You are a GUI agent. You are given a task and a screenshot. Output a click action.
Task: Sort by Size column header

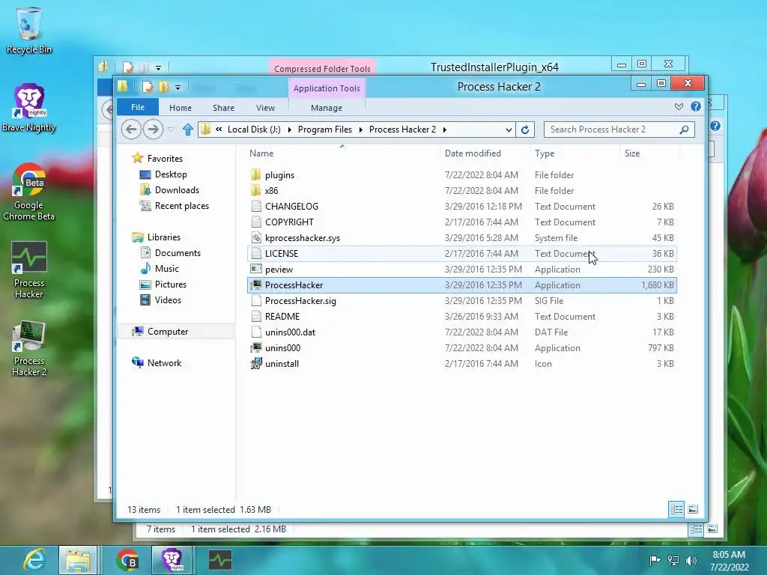(x=632, y=153)
